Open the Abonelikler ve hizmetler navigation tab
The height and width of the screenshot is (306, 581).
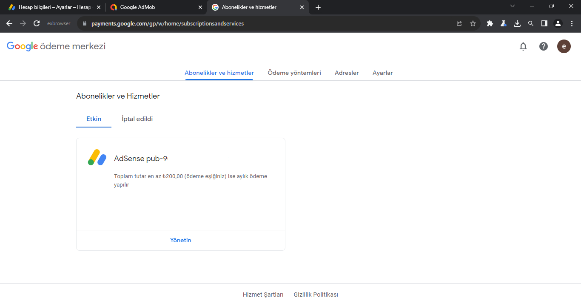219,73
